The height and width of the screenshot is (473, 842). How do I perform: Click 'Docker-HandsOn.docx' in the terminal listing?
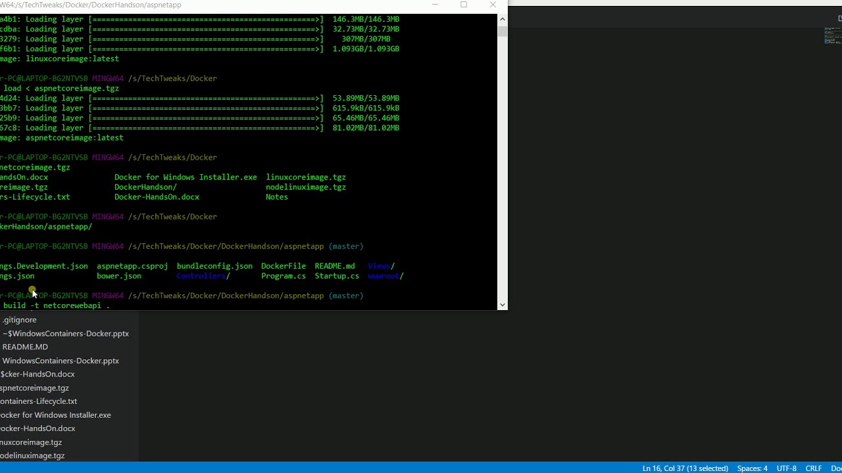157,197
